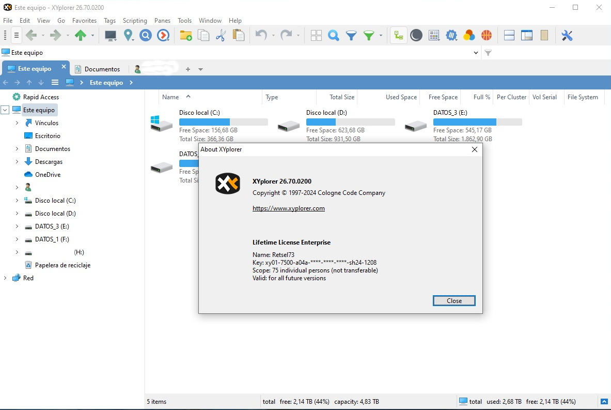Select Papelera de reciclaje in the tree
Screen dimensions: 611x410
[62, 265]
